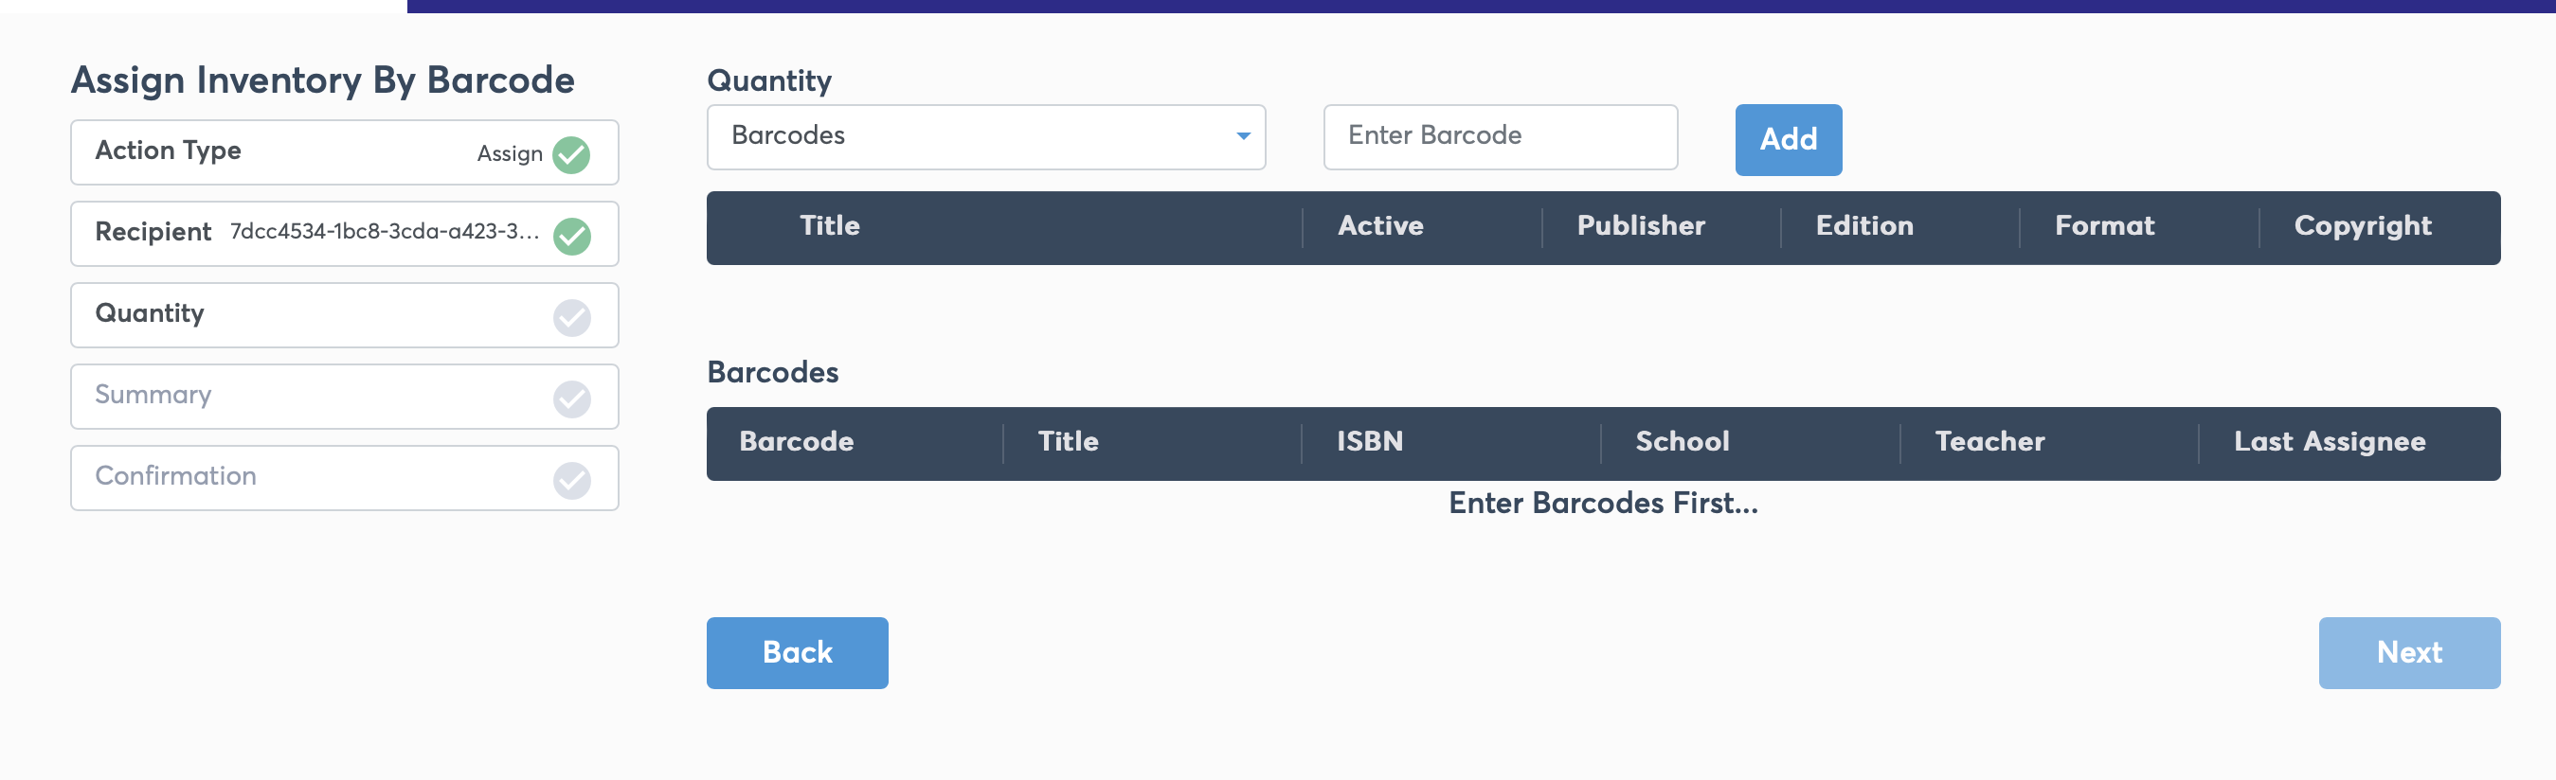Image resolution: width=2556 pixels, height=780 pixels.
Task: Click the Last Assignee column header
Action: pyautogui.click(x=2329, y=442)
